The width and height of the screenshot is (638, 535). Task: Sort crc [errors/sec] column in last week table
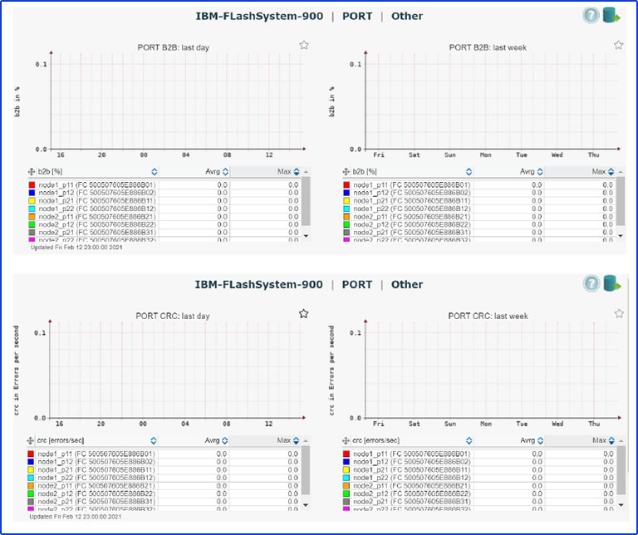[x=469, y=440]
